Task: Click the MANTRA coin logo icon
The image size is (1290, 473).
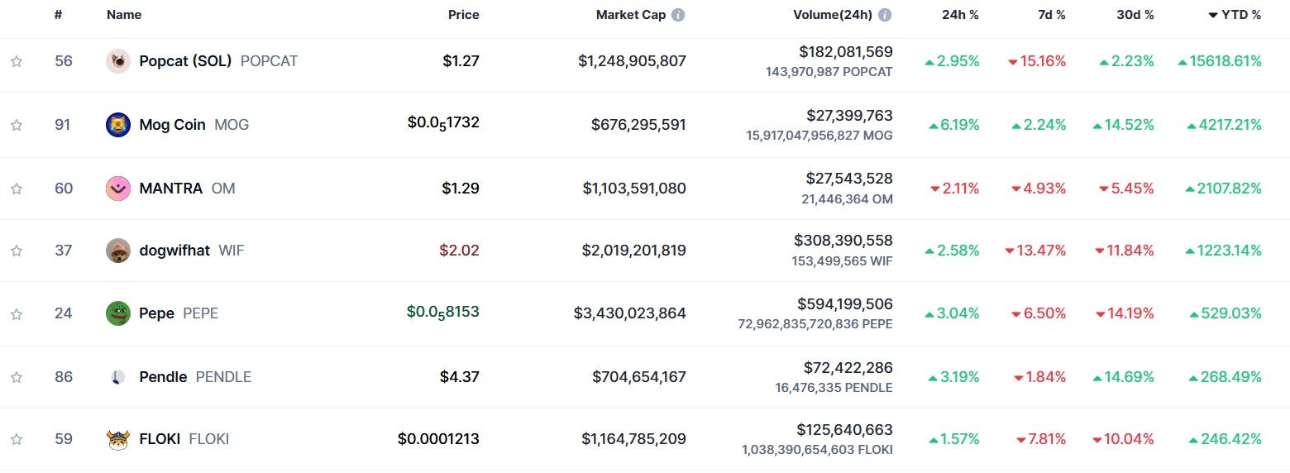Action: pos(118,189)
